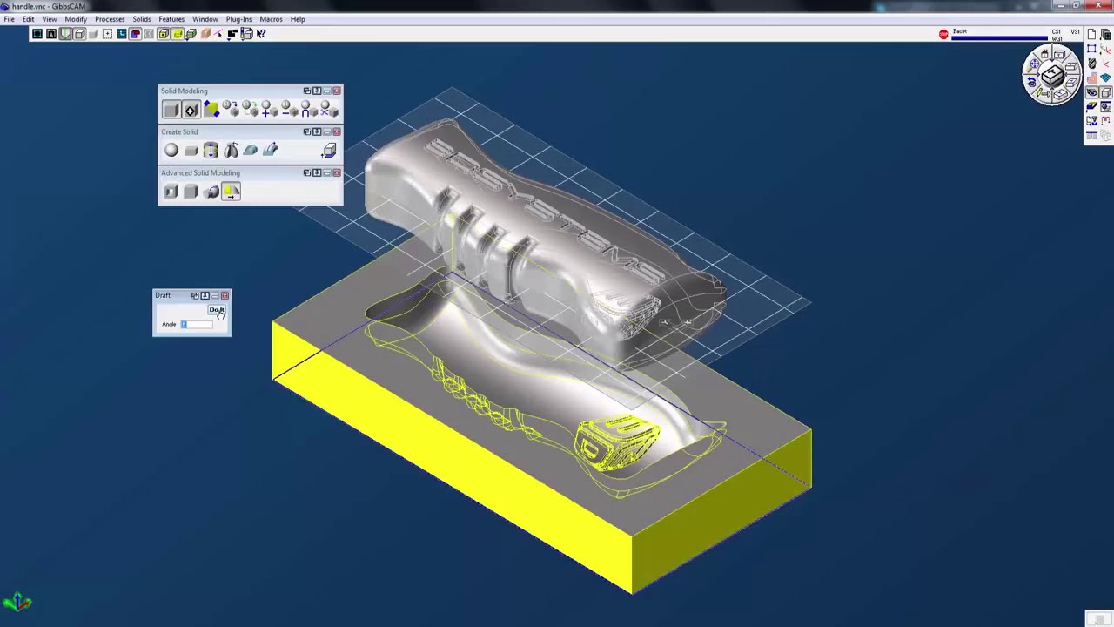Image resolution: width=1114 pixels, height=627 pixels.
Task: Close the Draft dialog
Action: 225,296
